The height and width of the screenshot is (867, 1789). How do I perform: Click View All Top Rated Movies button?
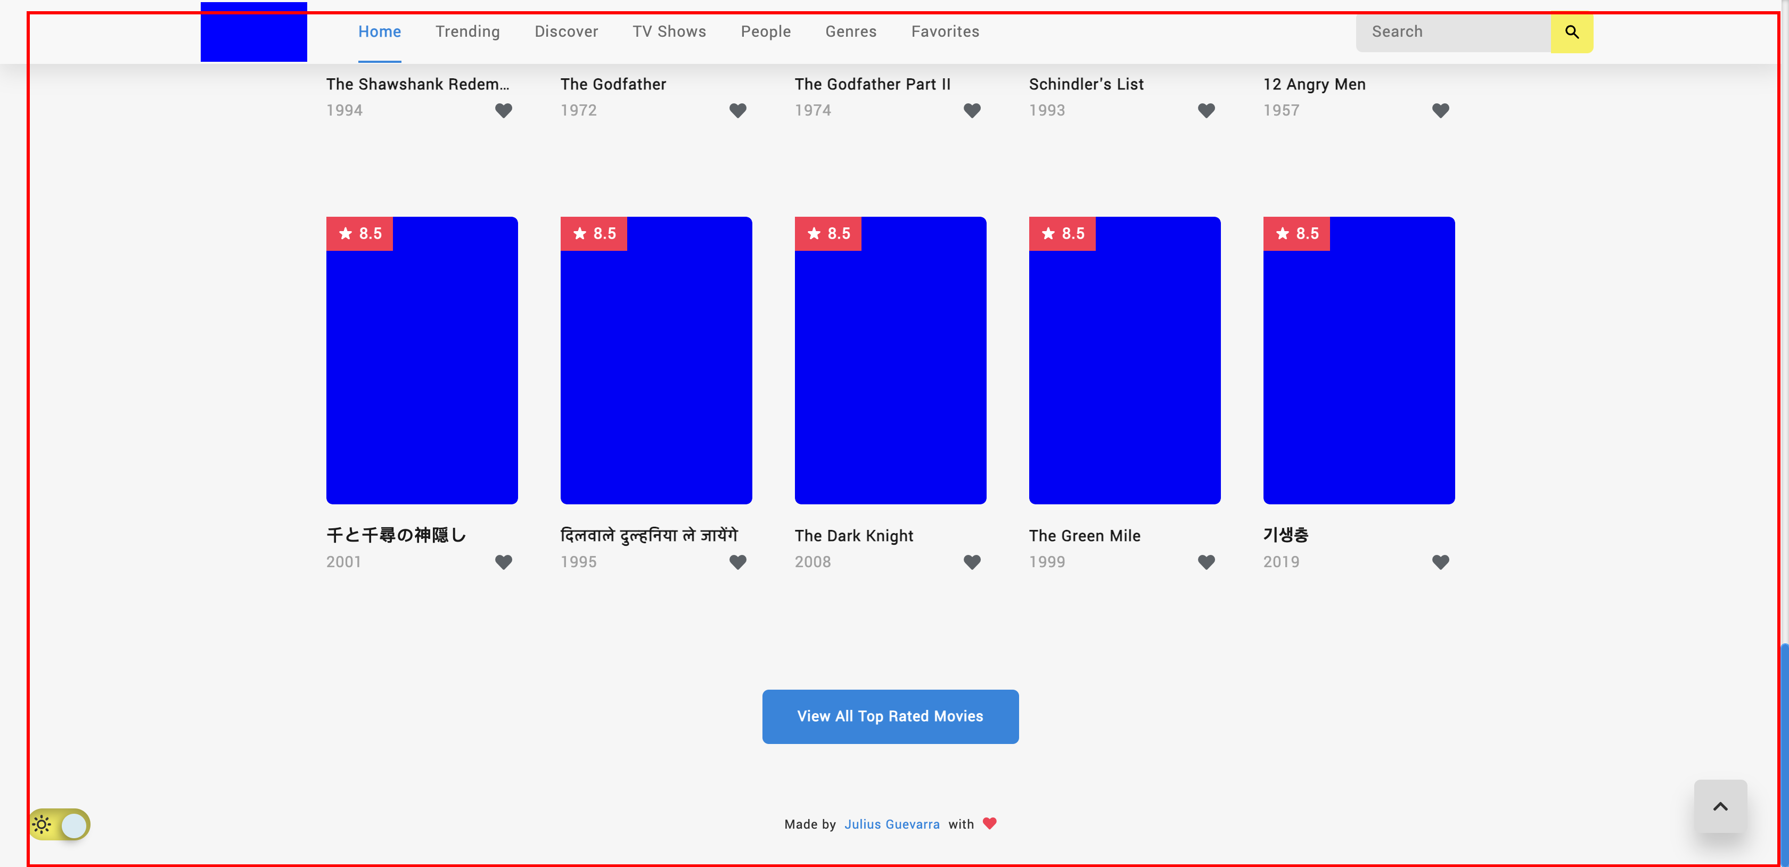click(x=890, y=716)
